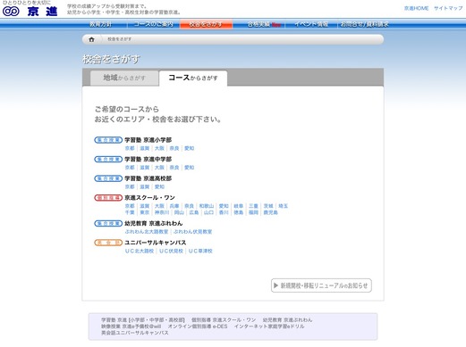This screenshot has height=347, width=466.
Task: Click 奈良 under 京進小学部
Action: click(174, 148)
